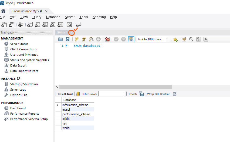Toggle Result Grid form editor icon
The image size is (230, 142).
click(78, 94)
